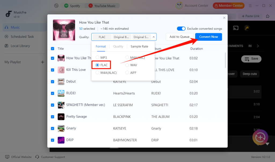Select the M4A(ALAC) format option
Image resolution: width=275 pixels, height=162 pixels.
pyautogui.click(x=106, y=72)
